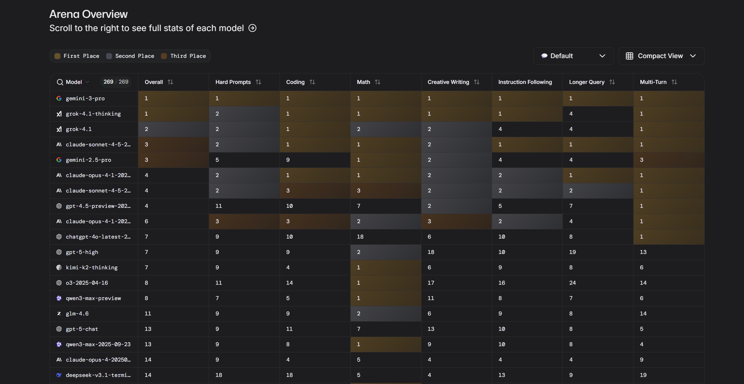Screen dimensions: 744x384
Task: Click the Overall column header label
Action: 154,82
